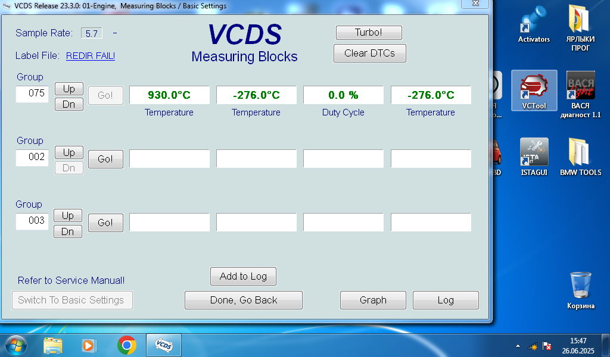Open the Activators desktop shortcut

coord(534,24)
